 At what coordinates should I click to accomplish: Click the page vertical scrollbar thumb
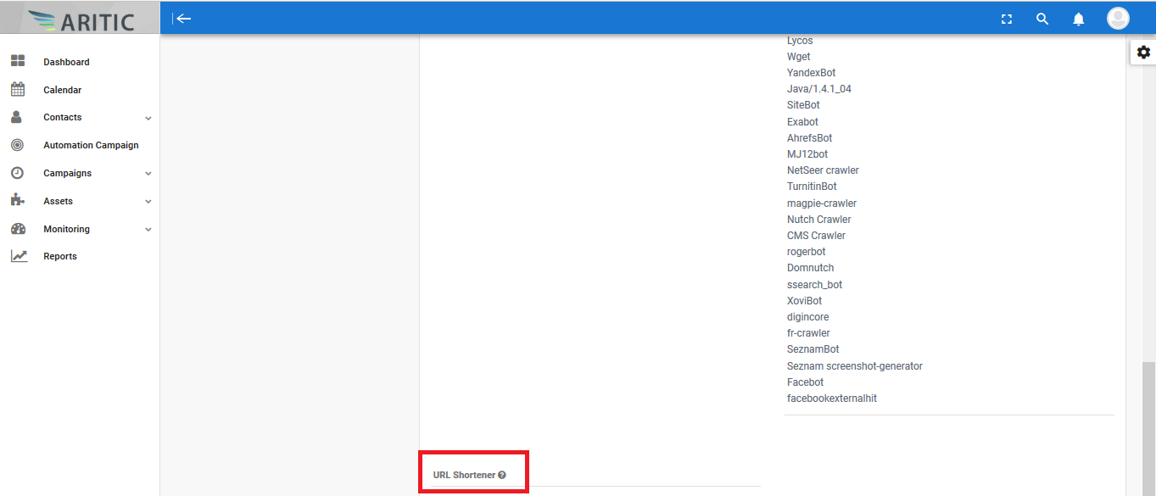pyautogui.click(x=1148, y=428)
